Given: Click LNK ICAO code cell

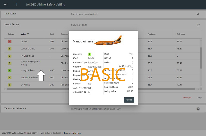Looking at the screenshot, I should coord(51,85).
